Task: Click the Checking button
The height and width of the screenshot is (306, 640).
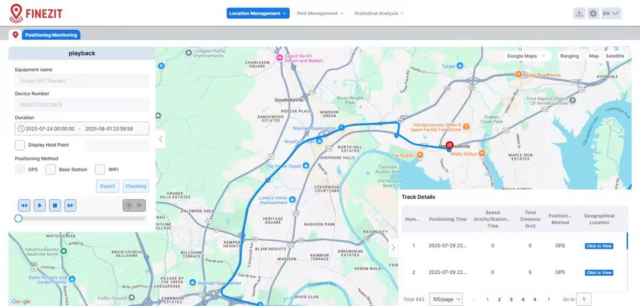Action: pyautogui.click(x=136, y=186)
